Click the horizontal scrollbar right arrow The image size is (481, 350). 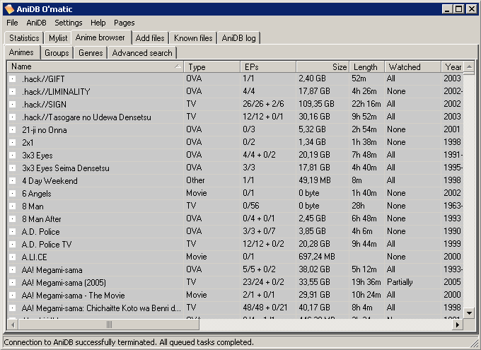coord(458,325)
